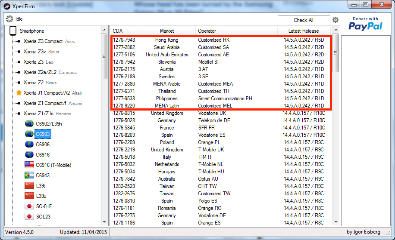Select Xperia Z3 Leo in tree
395x240 pixels.
click(x=38, y=62)
